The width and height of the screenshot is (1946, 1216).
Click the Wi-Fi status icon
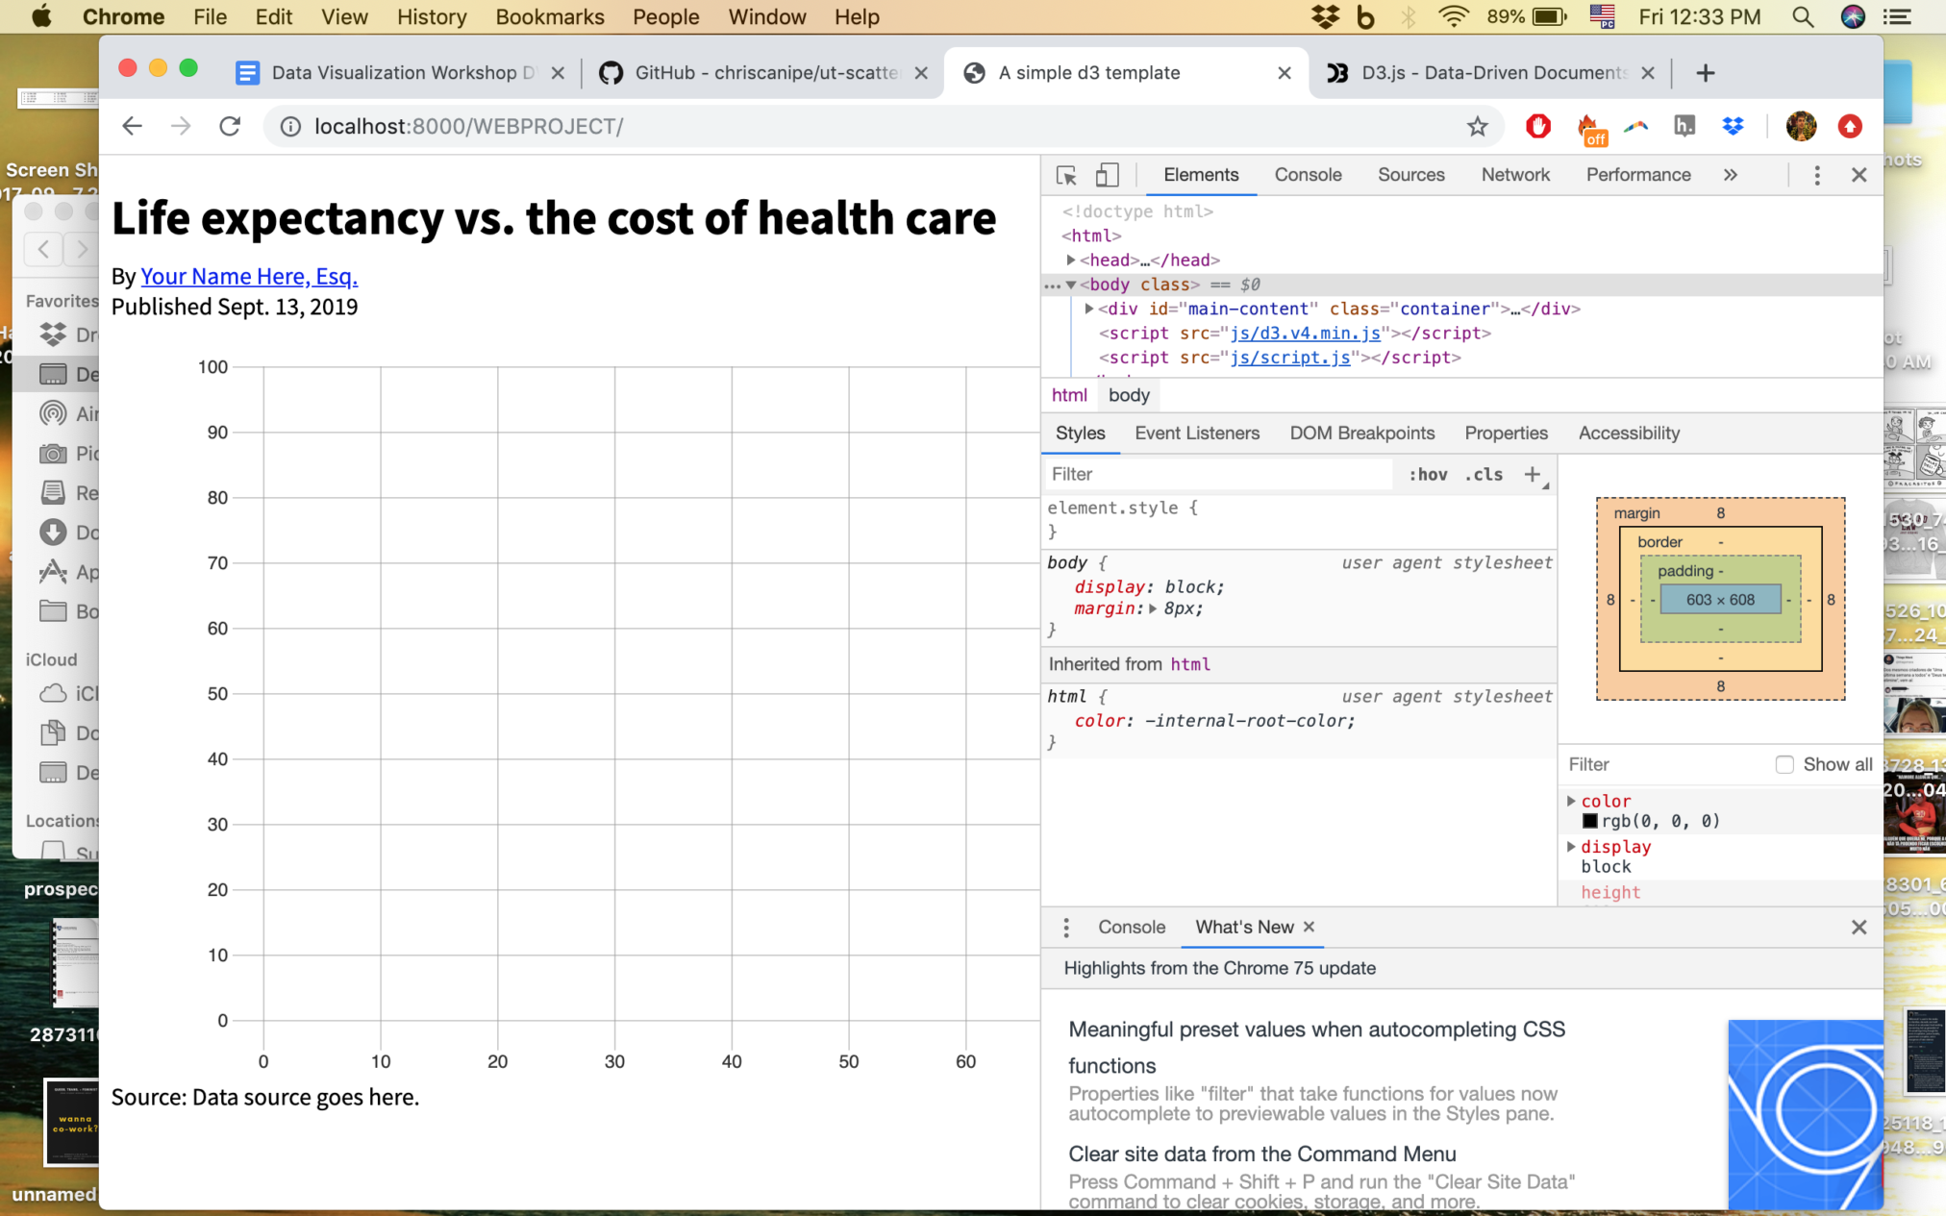click(x=1454, y=16)
